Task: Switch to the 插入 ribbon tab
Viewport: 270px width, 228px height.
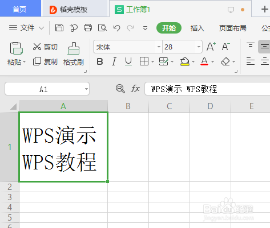Action: (198, 28)
